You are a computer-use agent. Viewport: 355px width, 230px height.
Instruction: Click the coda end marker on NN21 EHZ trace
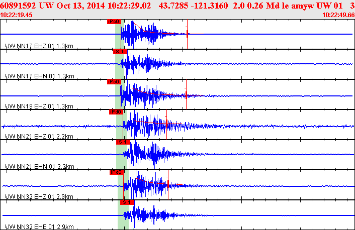[x=166, y=124]
